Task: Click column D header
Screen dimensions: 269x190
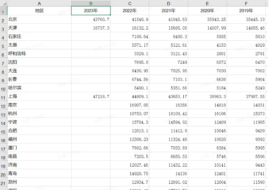Action: pos(169,3)
